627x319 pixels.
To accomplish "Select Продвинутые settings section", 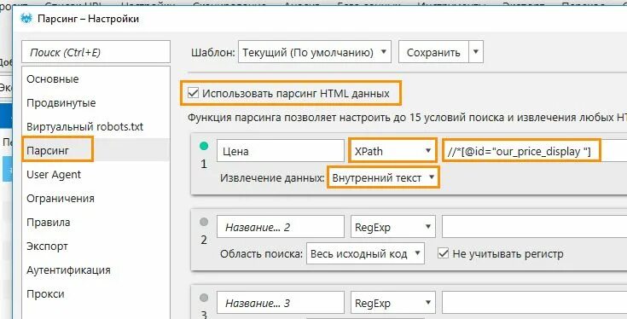I will tap(96, 103).
